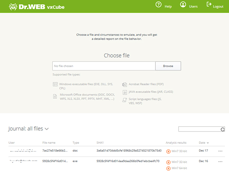Click the File name column header
229x172 pixels.
49,143
